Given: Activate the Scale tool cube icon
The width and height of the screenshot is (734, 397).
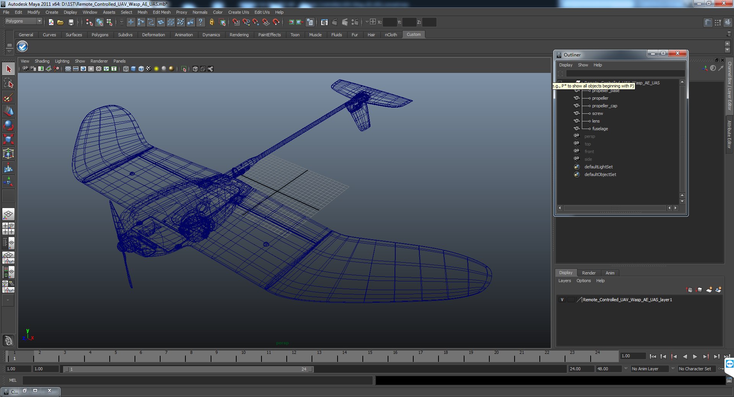Looking at the screenshot, I should point(8,139).
